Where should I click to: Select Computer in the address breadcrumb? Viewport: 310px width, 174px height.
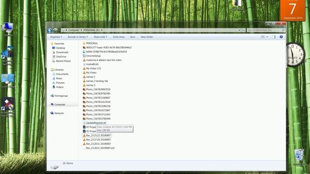pos(74,30)
